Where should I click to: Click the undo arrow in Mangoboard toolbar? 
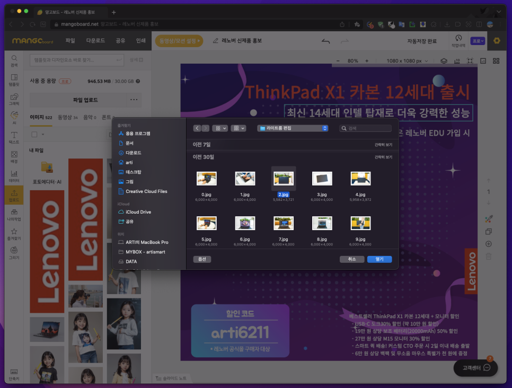[325, 41]
